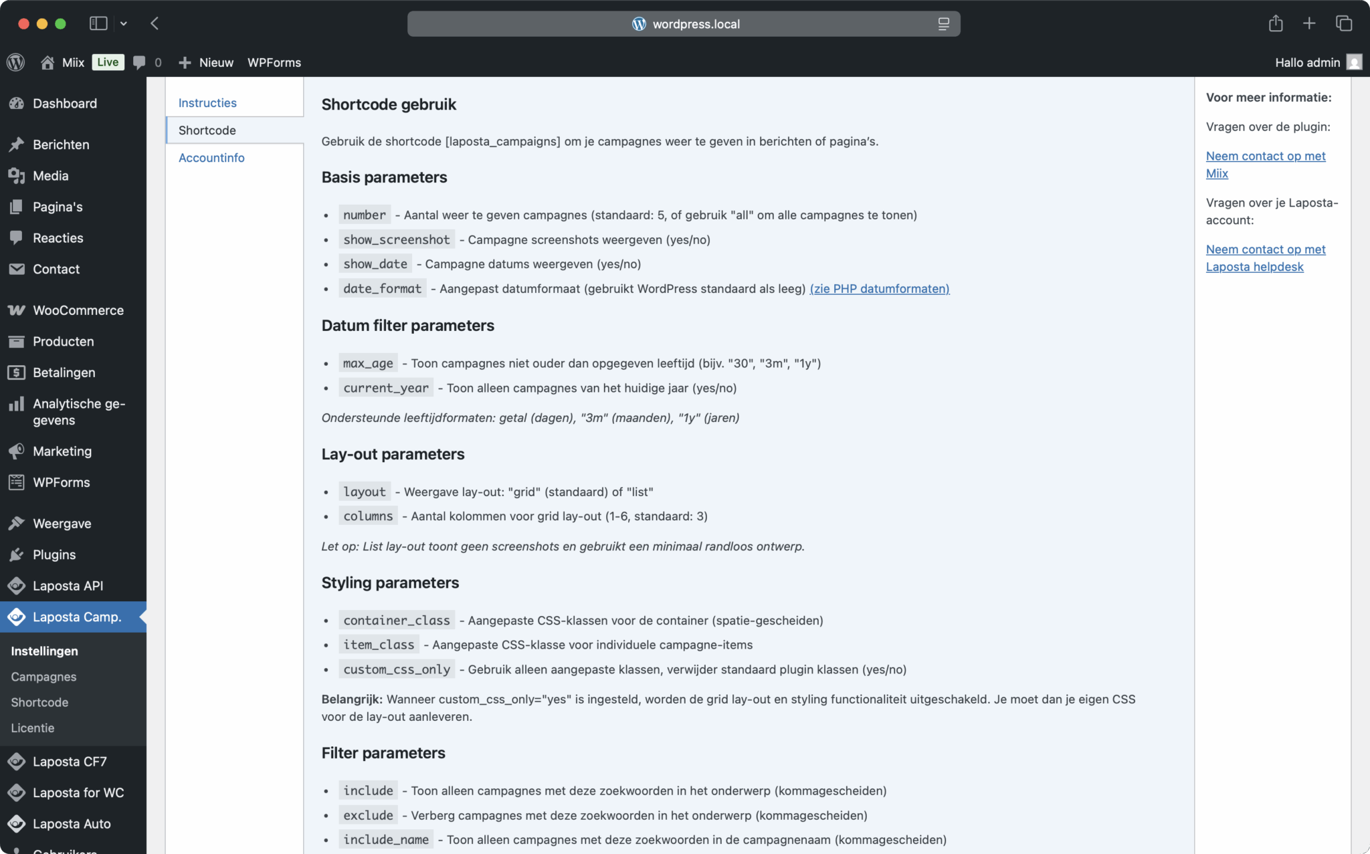Image resolution: width=1370 pixels, height=854 pixels.
Task: Open the WooCommerce sidebar menu
Action: (73, 310)
